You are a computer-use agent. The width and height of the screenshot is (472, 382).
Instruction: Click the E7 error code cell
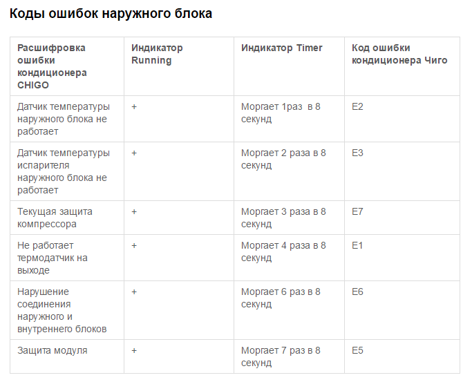[357, 211]
